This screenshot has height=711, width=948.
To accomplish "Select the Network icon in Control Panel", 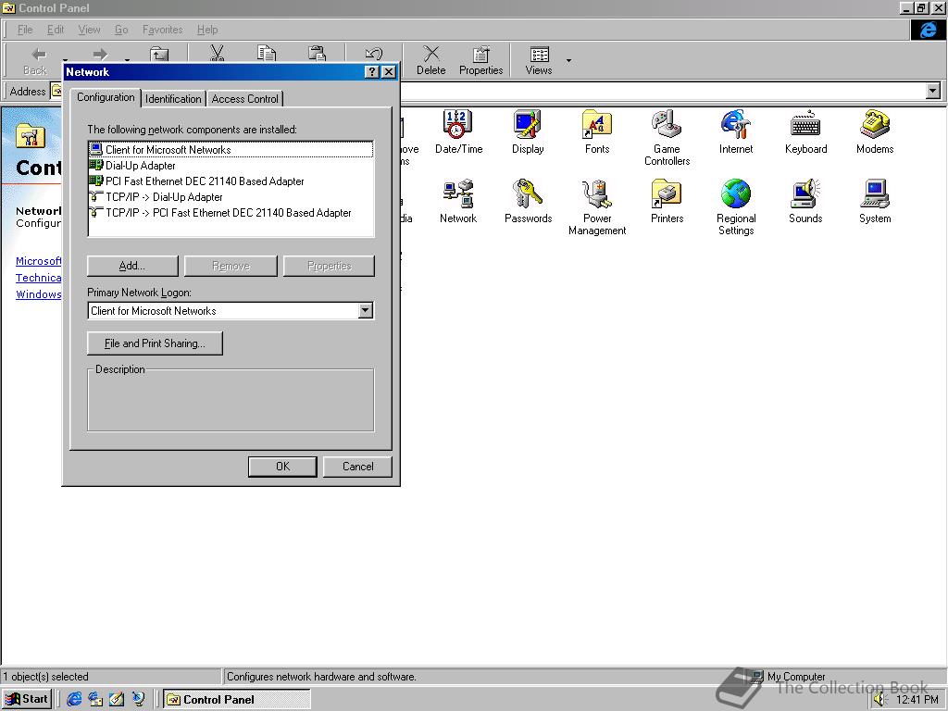I will [x=458, y=201].
